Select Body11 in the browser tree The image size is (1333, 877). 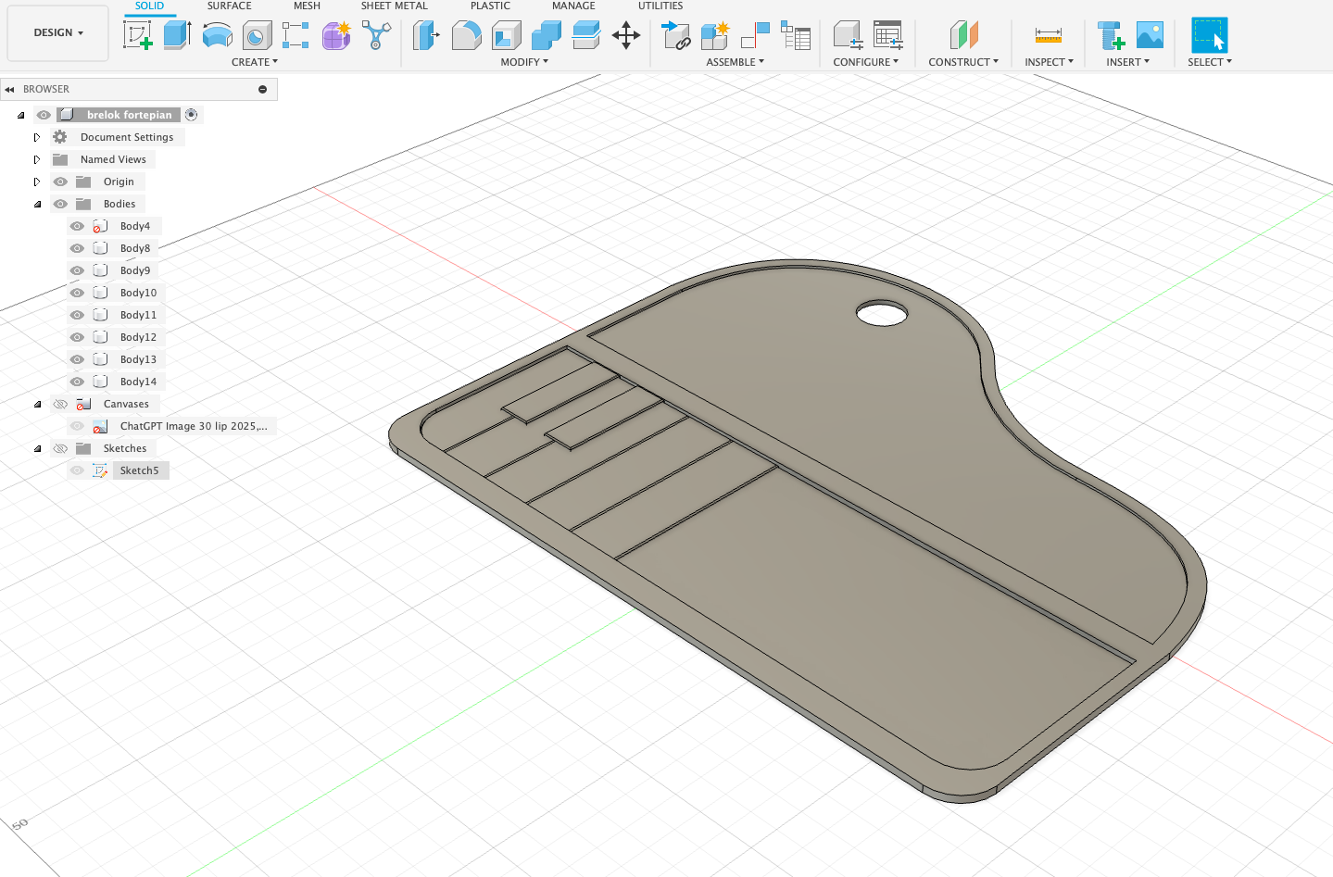coord(138,315)
